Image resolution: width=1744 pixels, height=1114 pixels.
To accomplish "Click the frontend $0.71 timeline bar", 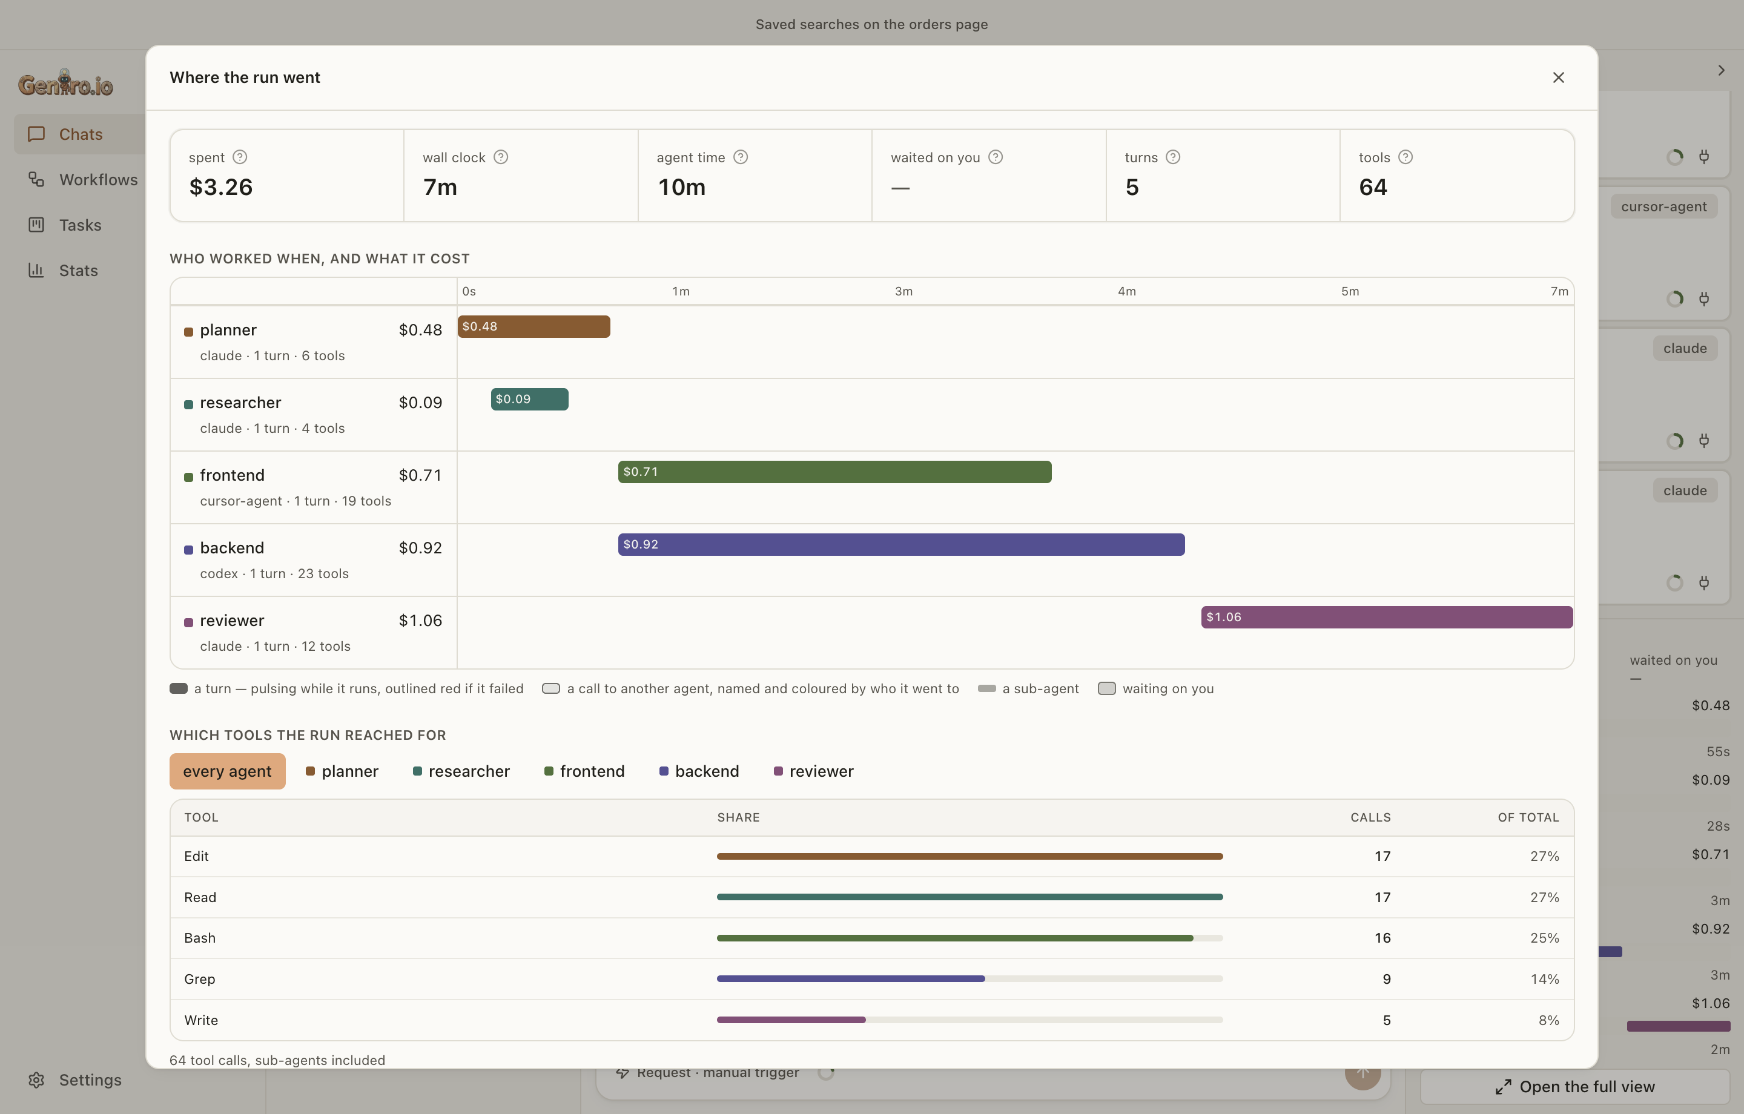I will coord(834,472).
